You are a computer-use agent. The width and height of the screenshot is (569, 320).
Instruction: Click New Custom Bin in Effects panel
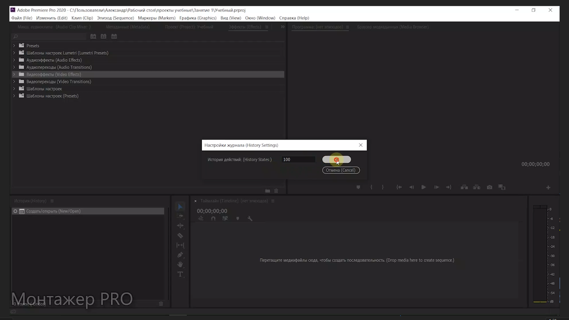[x=267, y=191]
